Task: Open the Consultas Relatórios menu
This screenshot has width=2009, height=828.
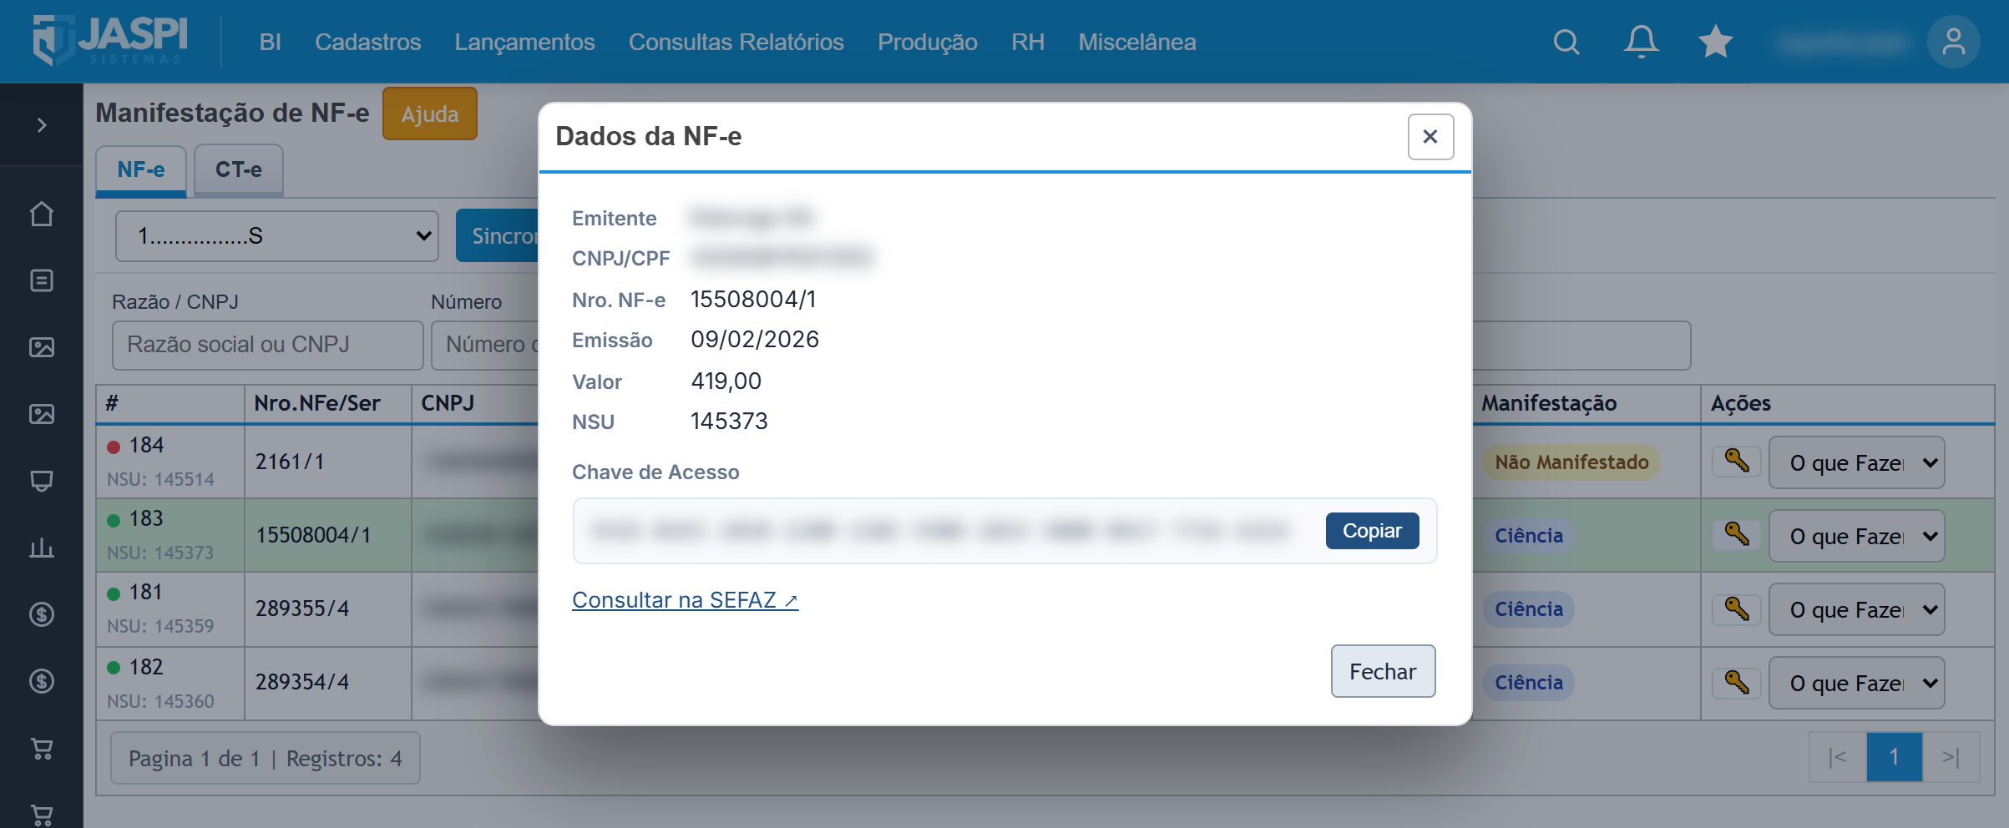Action: tap(736, 42)
